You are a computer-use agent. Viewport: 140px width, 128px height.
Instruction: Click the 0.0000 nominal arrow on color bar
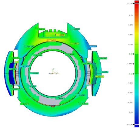[x=134, y=64]
